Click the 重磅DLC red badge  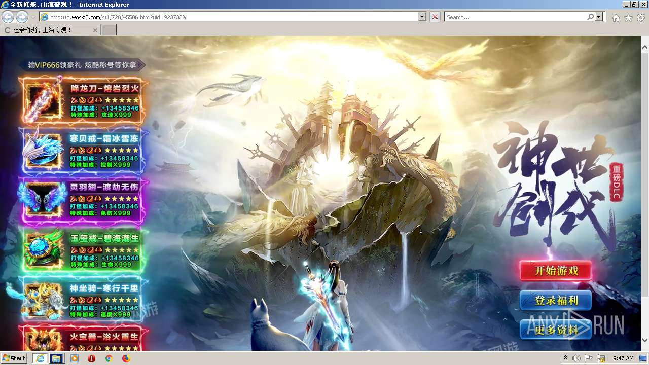pos(616,182)
